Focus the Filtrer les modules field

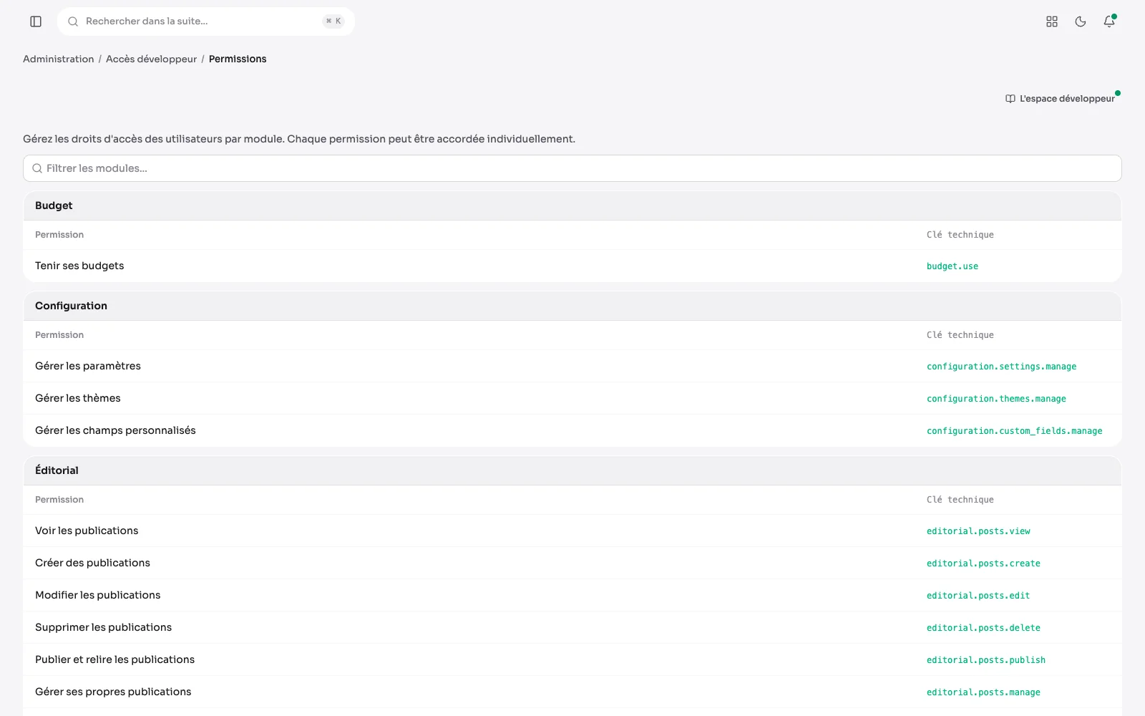click(572, 168)
